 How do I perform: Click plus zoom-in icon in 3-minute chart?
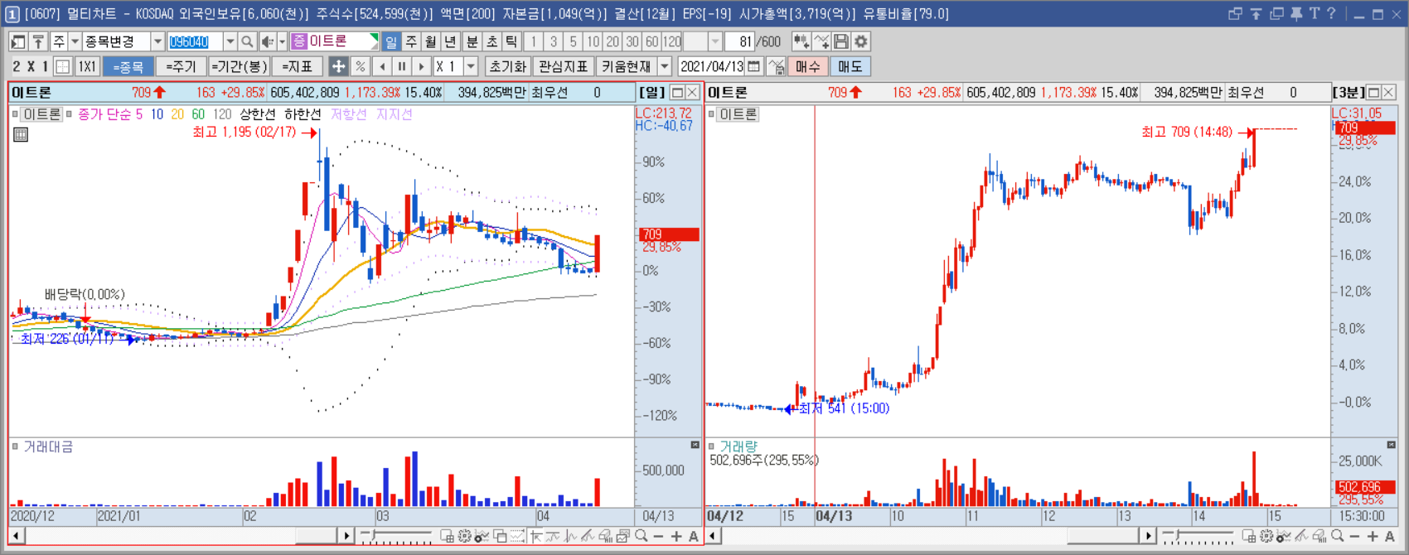[1373, 537]
